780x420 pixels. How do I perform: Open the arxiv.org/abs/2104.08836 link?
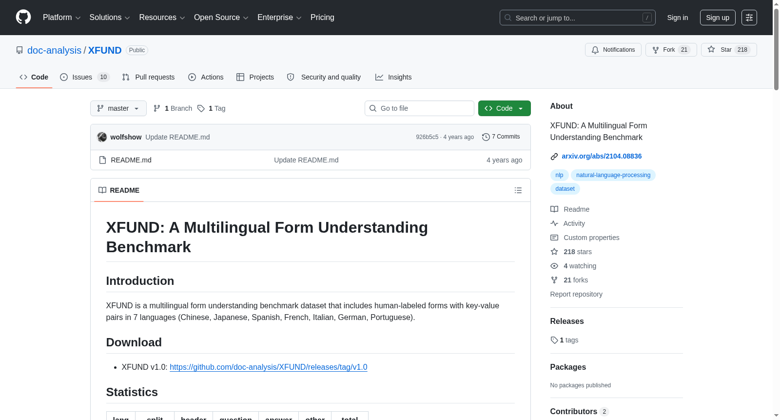point(602,156)
